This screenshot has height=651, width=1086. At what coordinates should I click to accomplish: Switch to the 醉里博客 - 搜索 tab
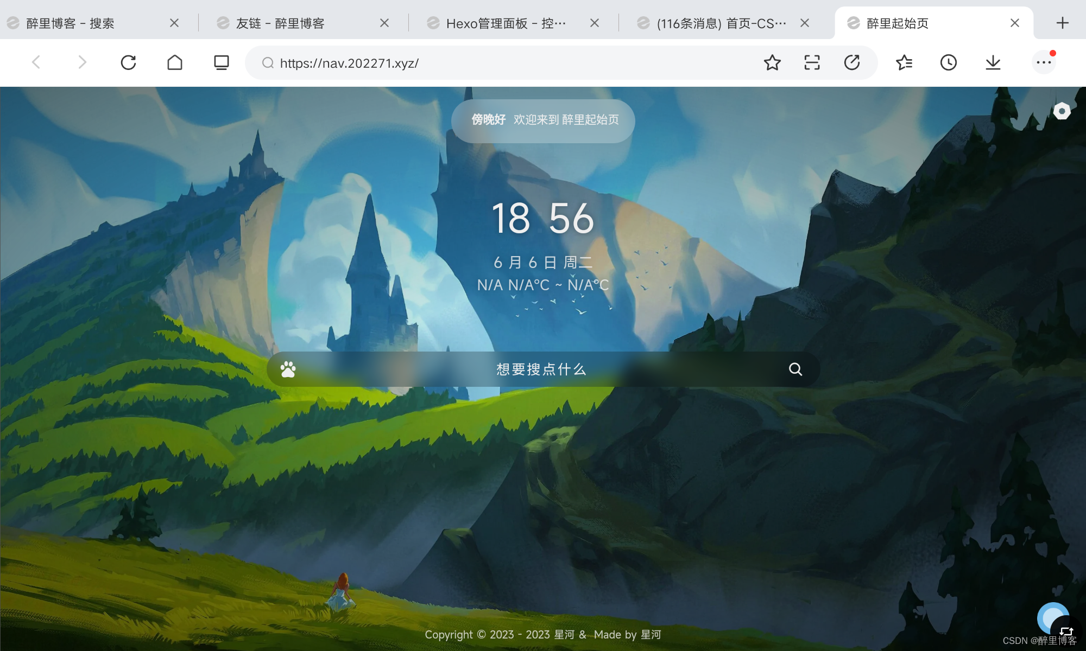[x=92, y=23]
